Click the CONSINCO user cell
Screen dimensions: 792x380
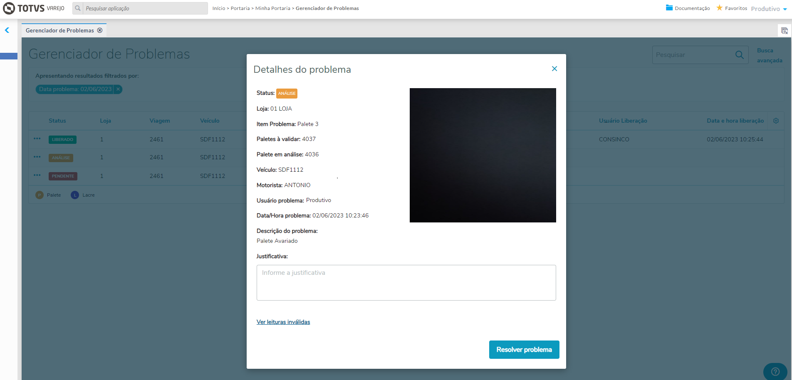(614, 139)
